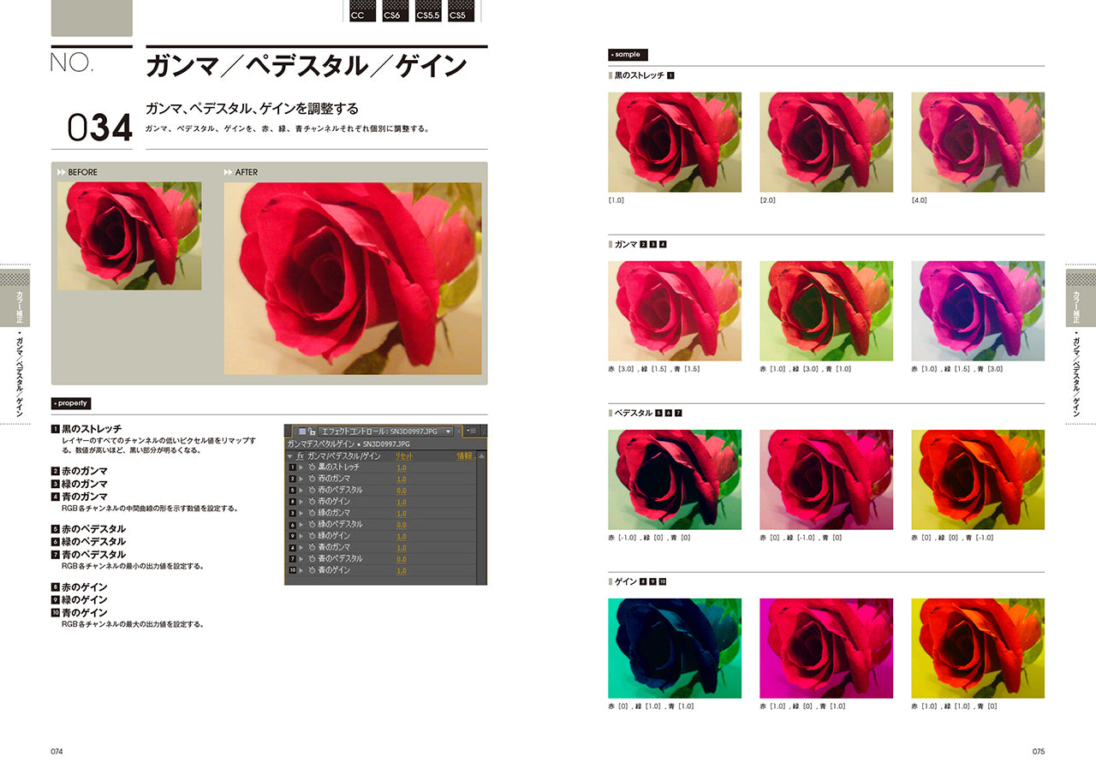The width and height of the screenshot is (1096, 774).
Task: Toggle stopwatch for 赤のペデスタル
Action: tap(313, 491)
